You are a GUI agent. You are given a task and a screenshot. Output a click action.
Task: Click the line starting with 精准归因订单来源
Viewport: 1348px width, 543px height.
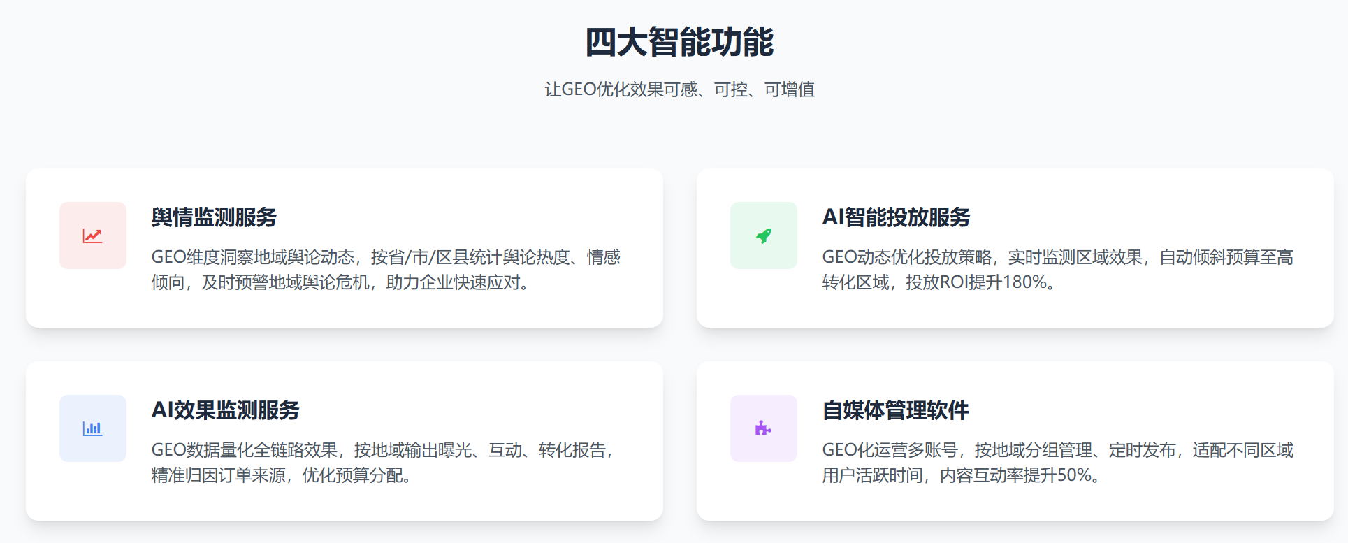pos(281,475)
